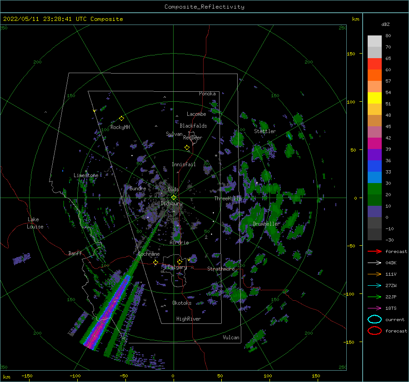Click the Olds city label
This screenshot has height=382, width=409.
pos(173,189)
